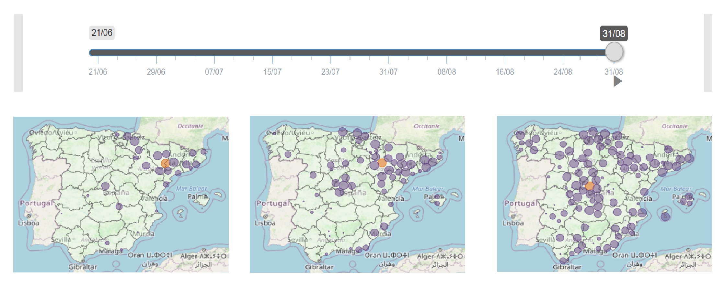Move to the 08/08 timeline tick label
The width and height of the screenshot is (724, 286).
point(447,72)
